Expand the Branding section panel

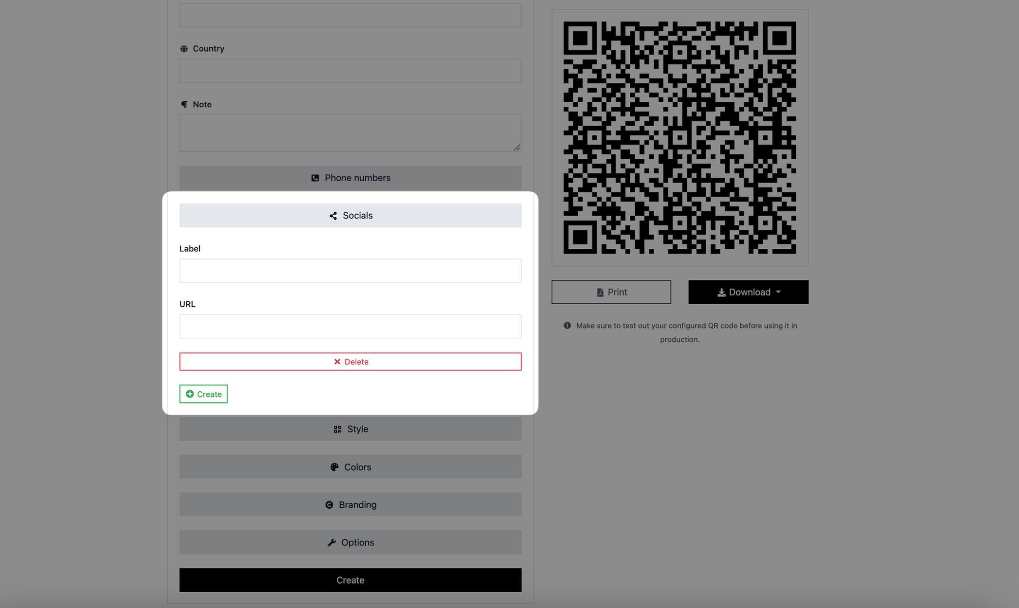pyautogui.click(x=350, y=505)
